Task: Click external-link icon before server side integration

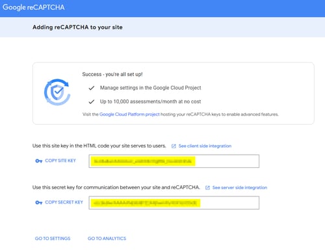Action: point(207,188)
